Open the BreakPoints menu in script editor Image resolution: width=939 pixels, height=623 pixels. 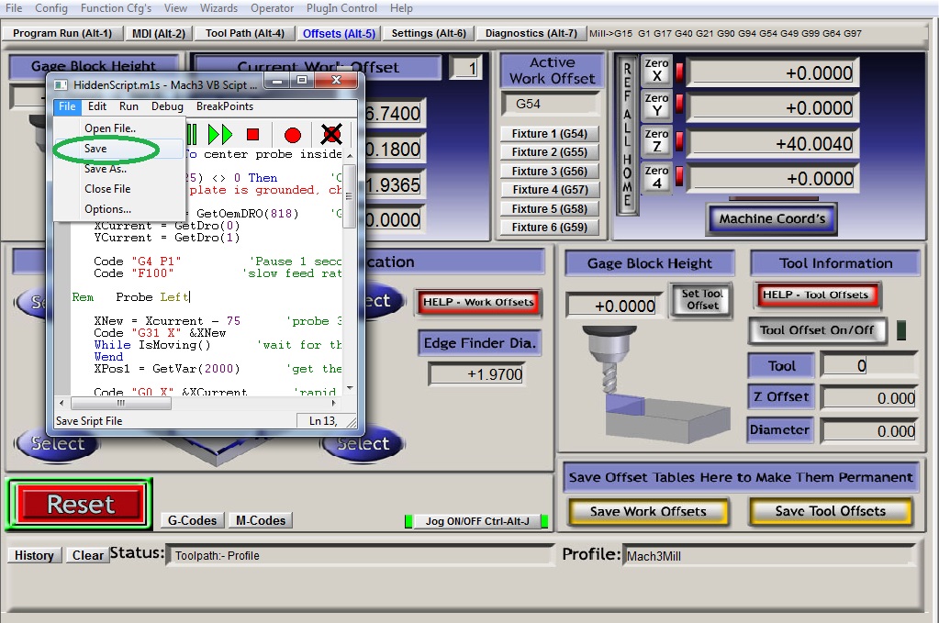225,106
